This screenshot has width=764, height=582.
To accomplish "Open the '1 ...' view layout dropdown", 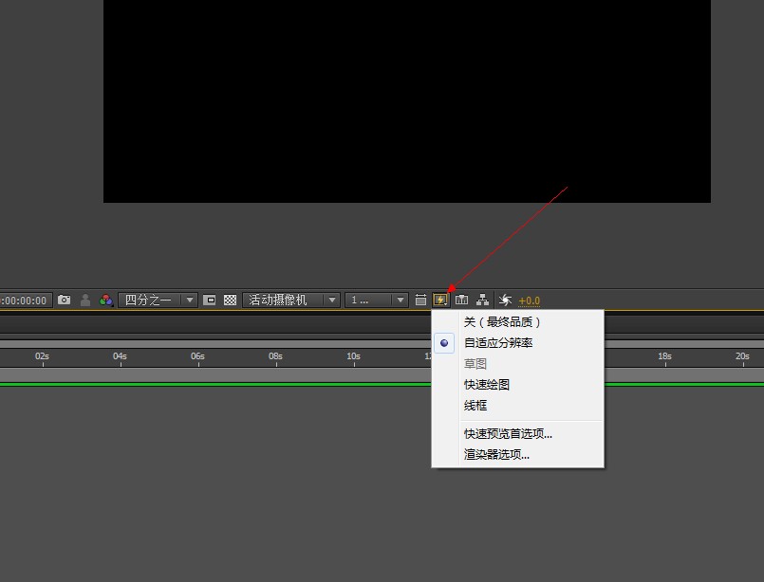I will [376, 300].
